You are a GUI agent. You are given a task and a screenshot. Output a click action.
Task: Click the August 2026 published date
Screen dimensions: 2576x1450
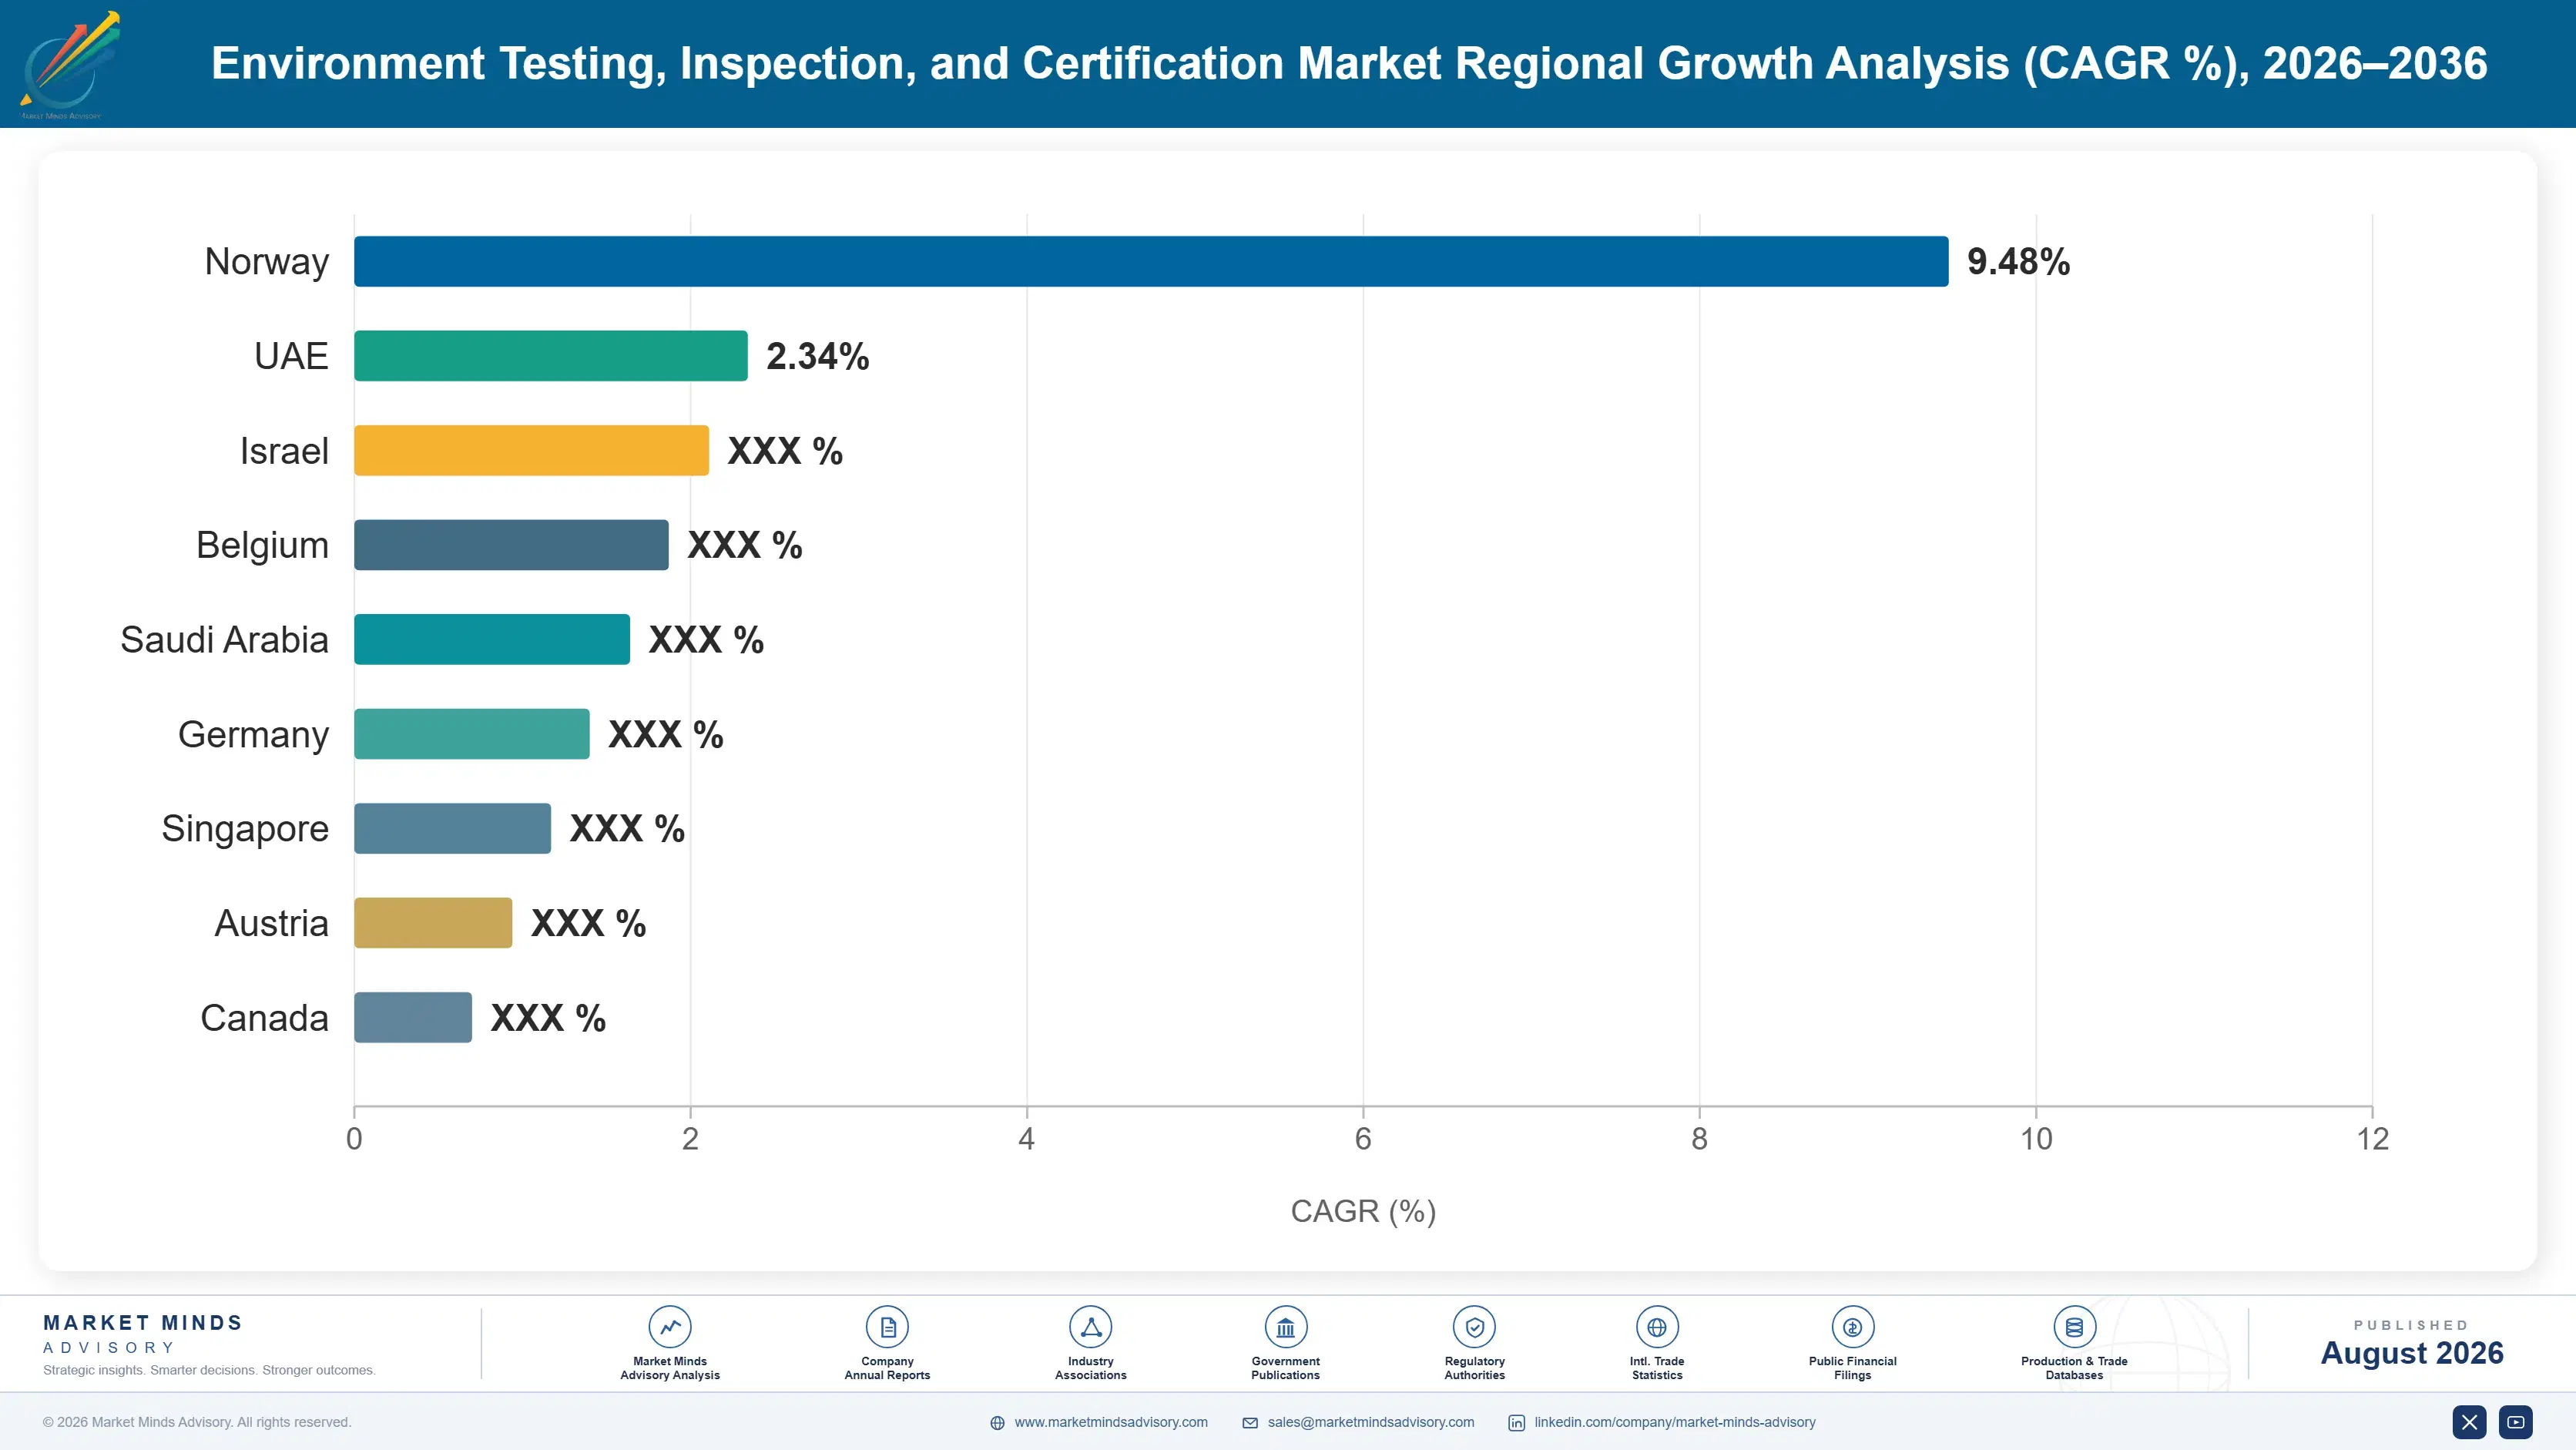[x=2412, y=1353]
